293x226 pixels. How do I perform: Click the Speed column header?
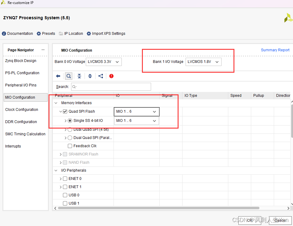click(x=240, y=96)
